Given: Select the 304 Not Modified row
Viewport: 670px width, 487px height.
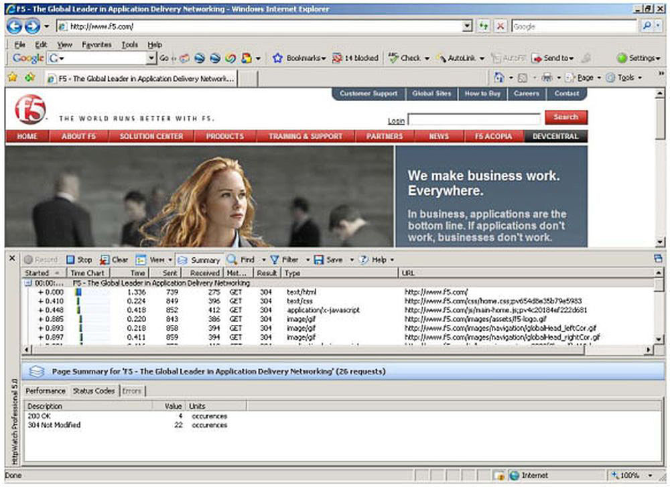Looking at the screenshot, I should coord(342,425).
